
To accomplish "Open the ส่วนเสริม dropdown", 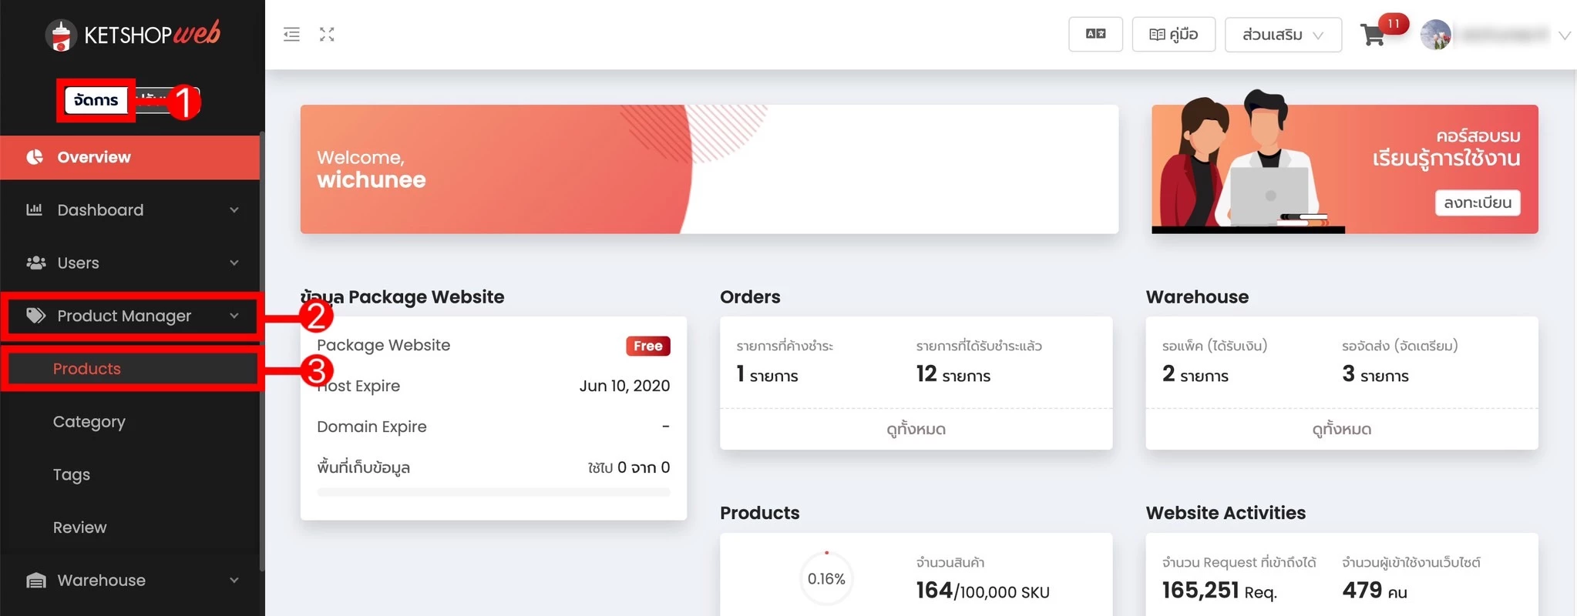I will click(x=1283, y=35).
